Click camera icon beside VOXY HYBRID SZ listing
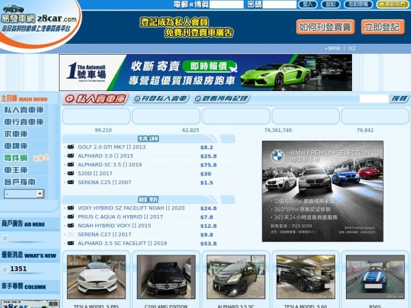 pos(71,208)
